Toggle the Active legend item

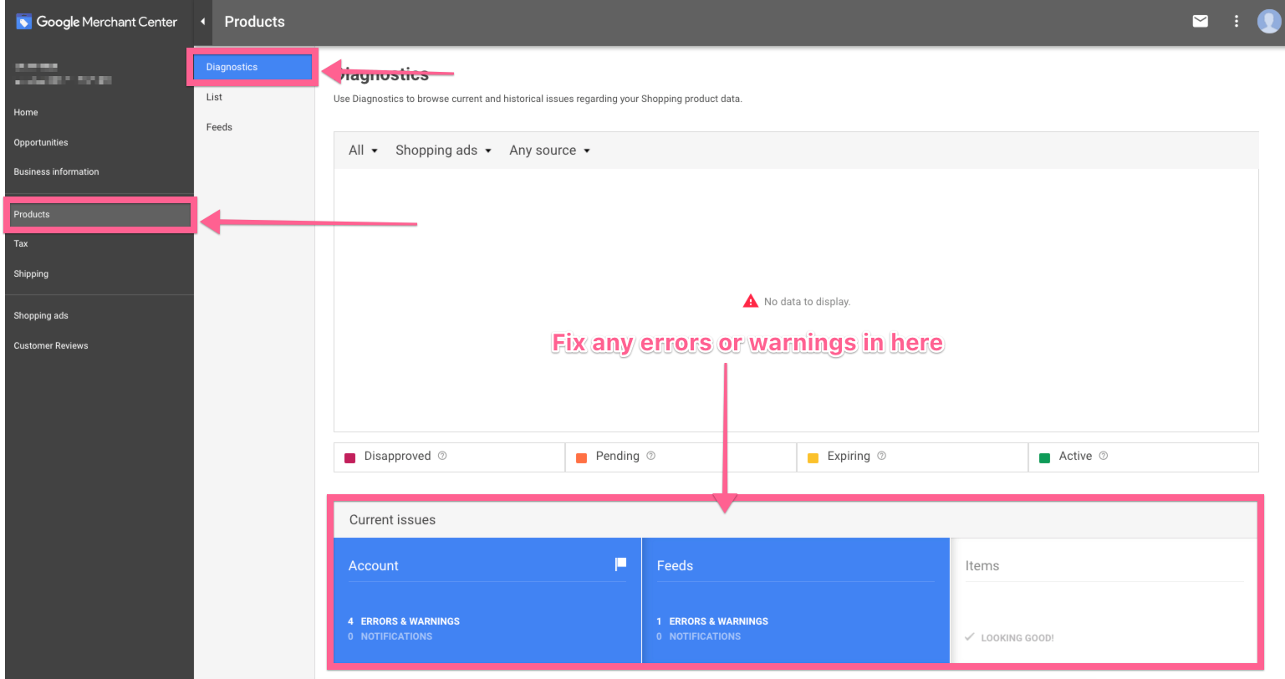(x=1144, y=457)
